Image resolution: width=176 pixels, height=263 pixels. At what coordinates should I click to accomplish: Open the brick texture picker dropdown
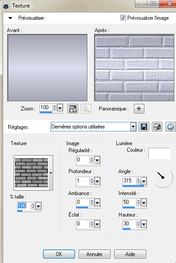pyautogui.click(x=50, y=173)
